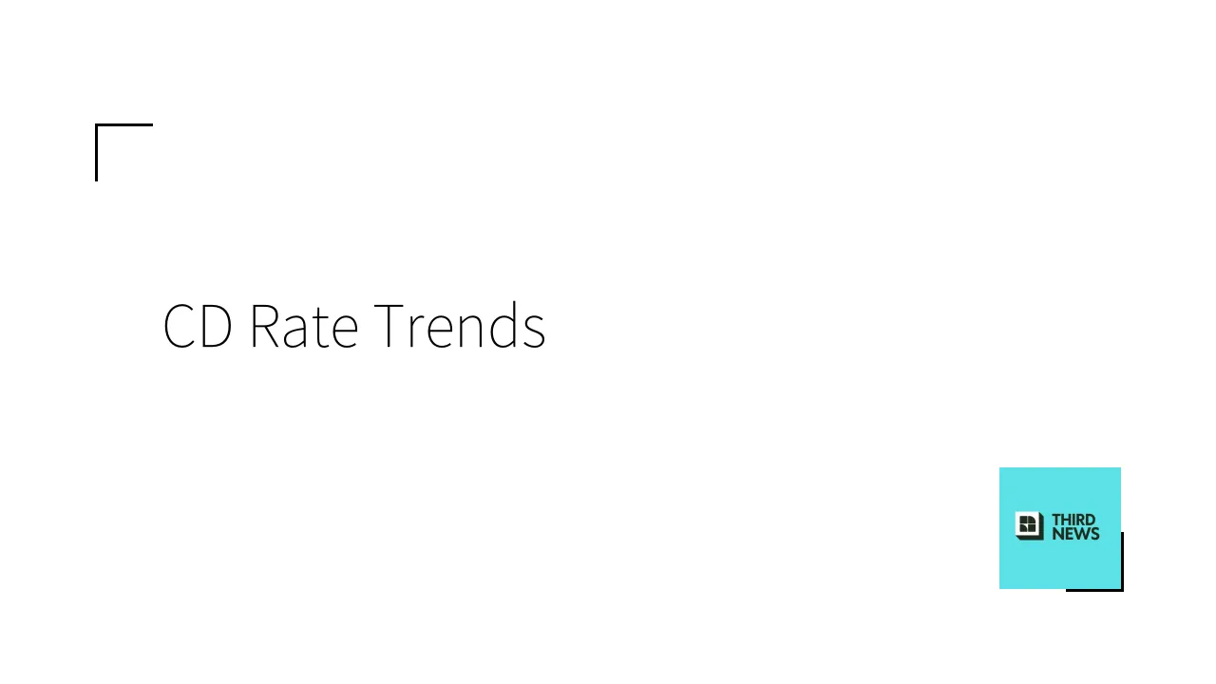This screenshot has width=1216, height=684.
Task: Click the horizontal line of the top-left bracket
Action: tap(128, 124)
